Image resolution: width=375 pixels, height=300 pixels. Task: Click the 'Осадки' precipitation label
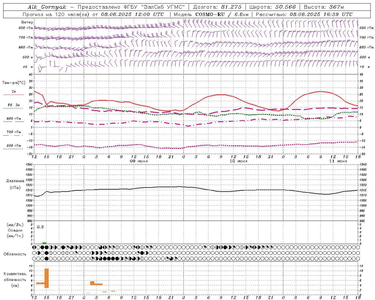pyautogui.click(x=15, y=230)
